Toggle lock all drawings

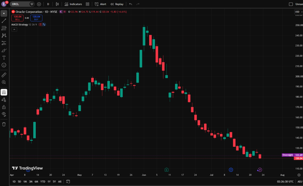point(4,107)
